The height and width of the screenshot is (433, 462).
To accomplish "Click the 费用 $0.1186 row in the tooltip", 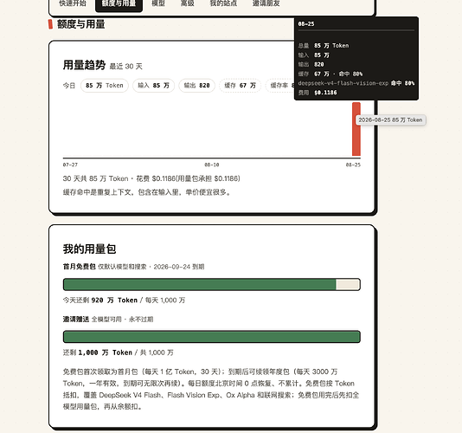I will [318, 93].
